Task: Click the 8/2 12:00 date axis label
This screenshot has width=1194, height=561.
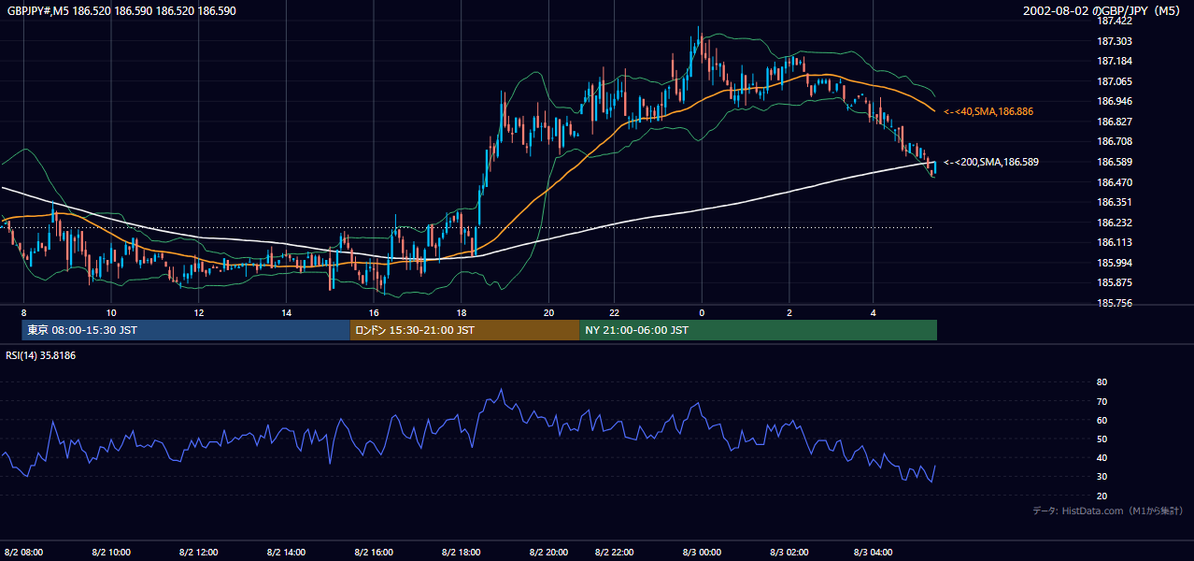Action: 198,553
